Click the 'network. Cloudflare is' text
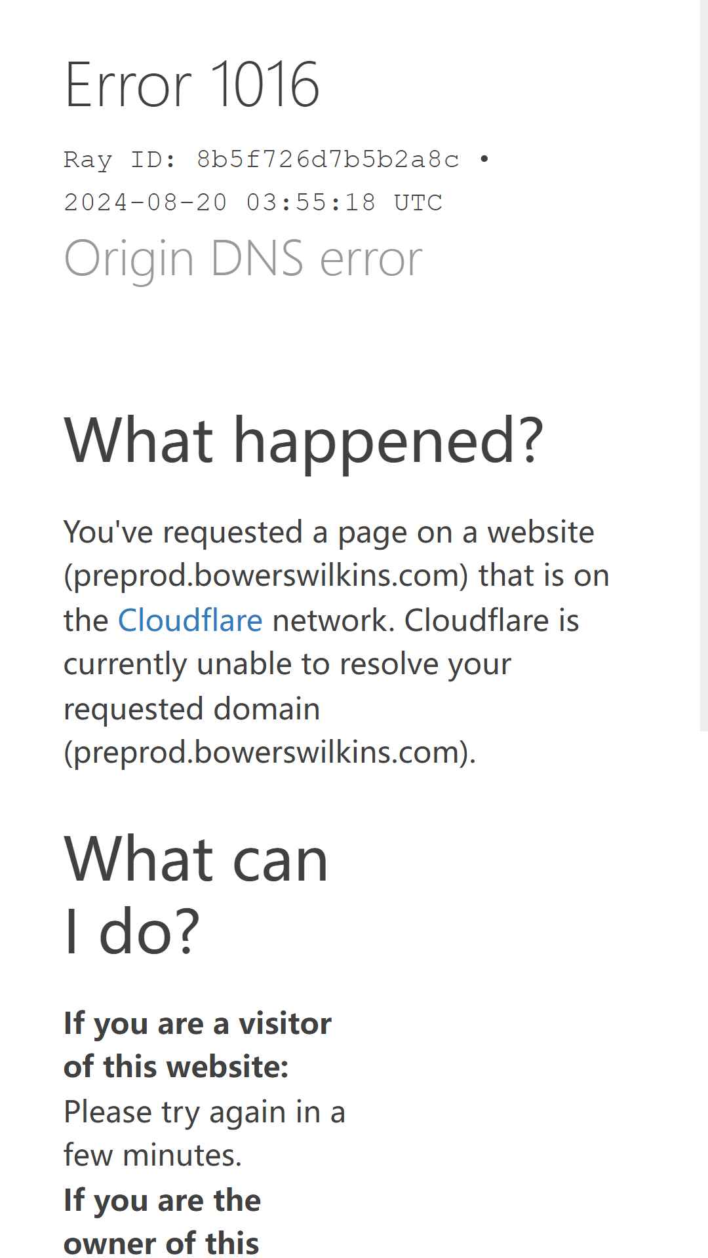The image size is (708, 1258). (425, 620)
